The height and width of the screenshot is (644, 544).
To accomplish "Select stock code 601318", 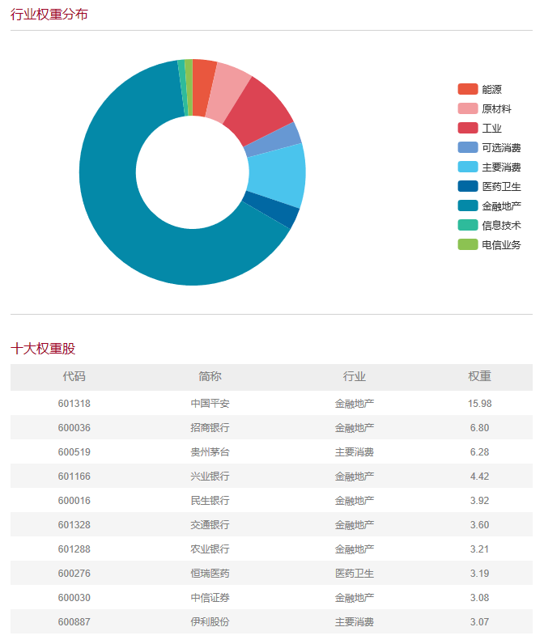I will tap(74, 404).
